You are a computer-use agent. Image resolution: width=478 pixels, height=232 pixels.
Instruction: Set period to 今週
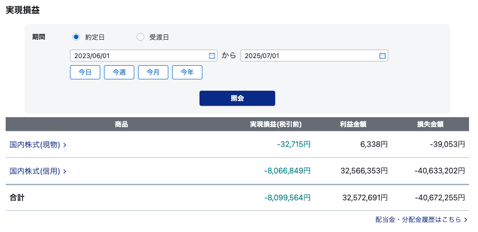tap(119, 72)
